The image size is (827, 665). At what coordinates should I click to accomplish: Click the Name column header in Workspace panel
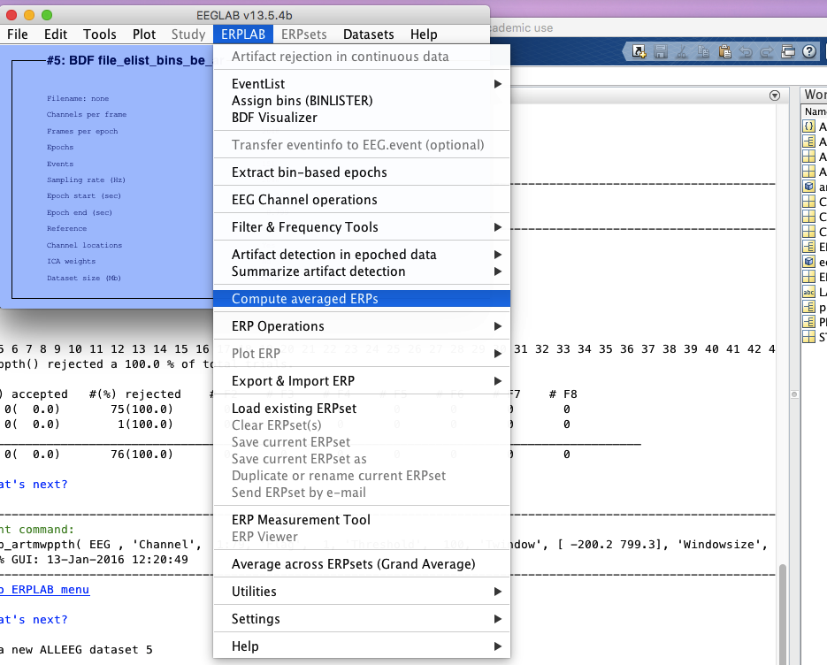click(x=814, y=111)
